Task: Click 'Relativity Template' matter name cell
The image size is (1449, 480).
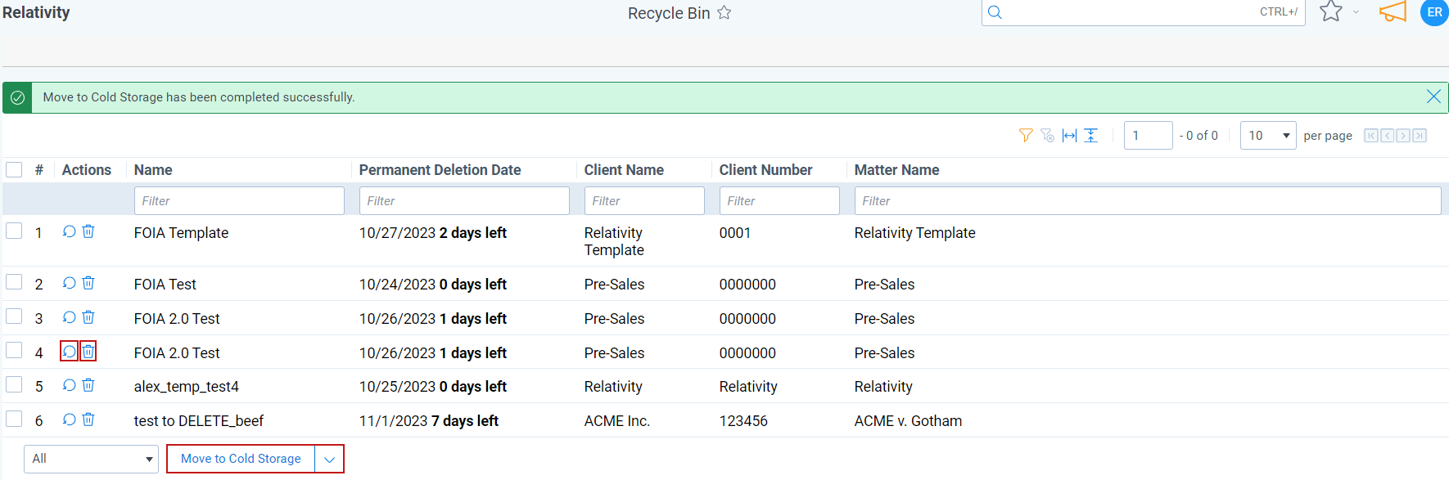Action: [914, 233]
